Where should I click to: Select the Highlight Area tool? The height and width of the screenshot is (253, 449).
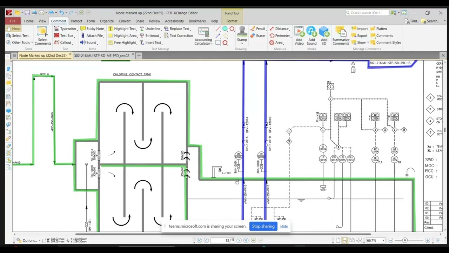point(122,35)
